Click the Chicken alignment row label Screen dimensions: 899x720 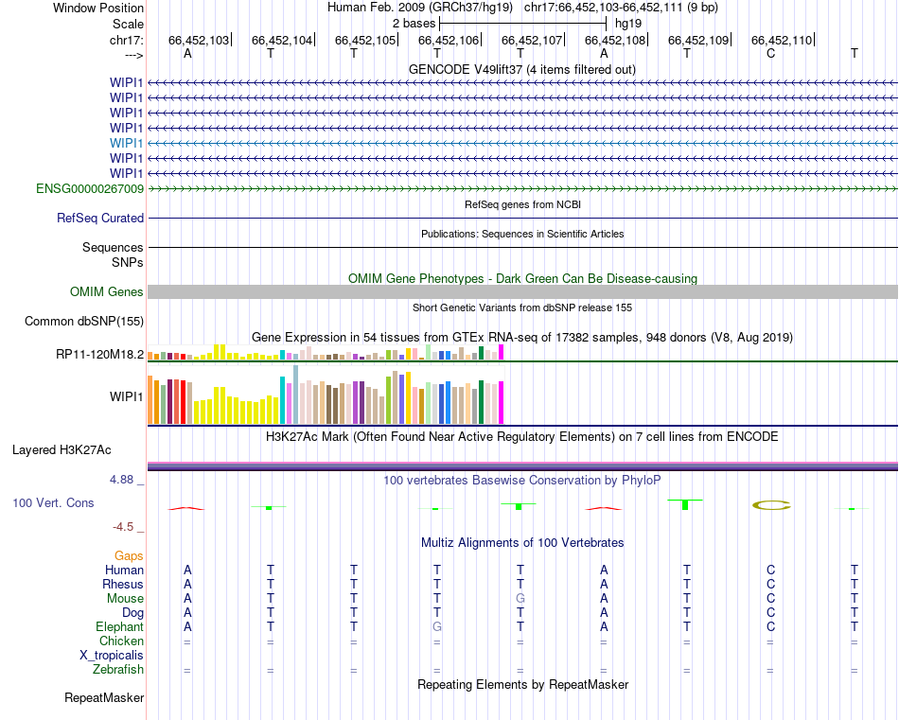click(x=121, y=641)
